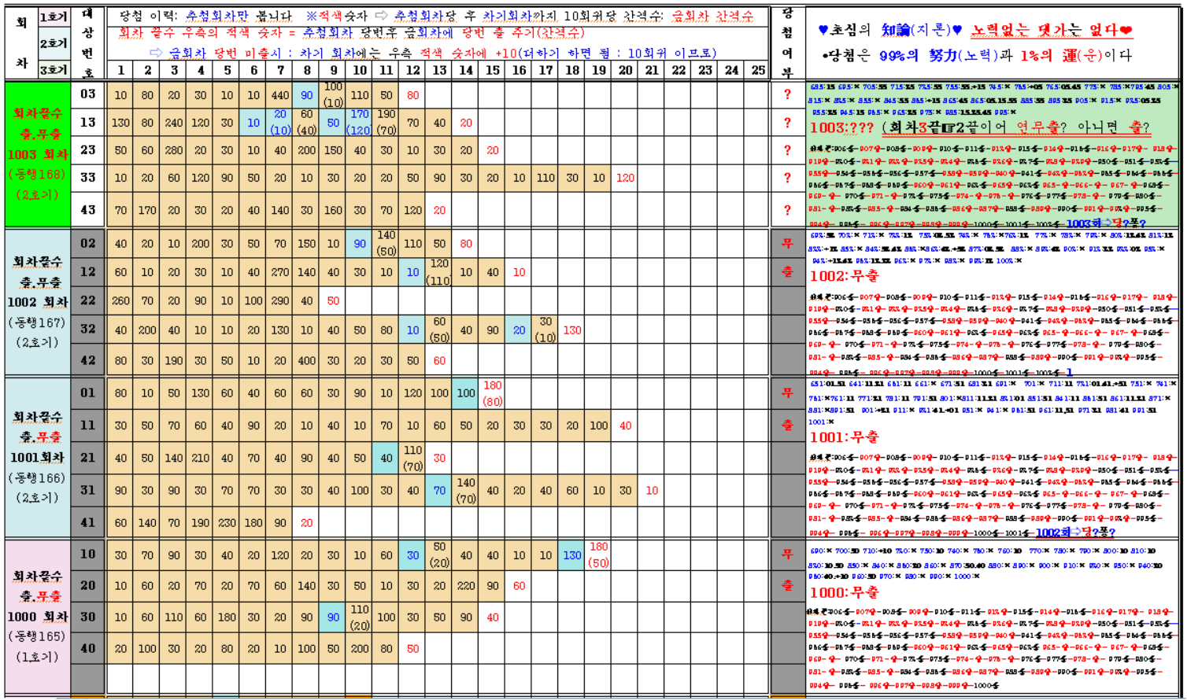Click the blue-highlighted 100 cell in row 01

point(466,393)
